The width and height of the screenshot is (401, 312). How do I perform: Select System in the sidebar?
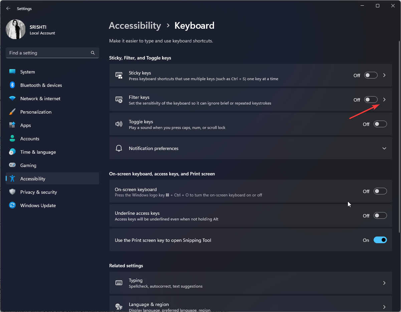[x=27, y=72]
